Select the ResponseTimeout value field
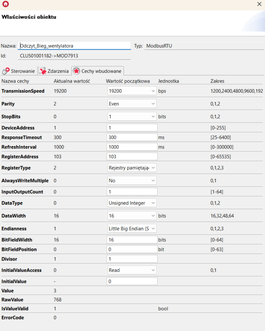This screenshot has width=265, height=331. pos(131,137)
